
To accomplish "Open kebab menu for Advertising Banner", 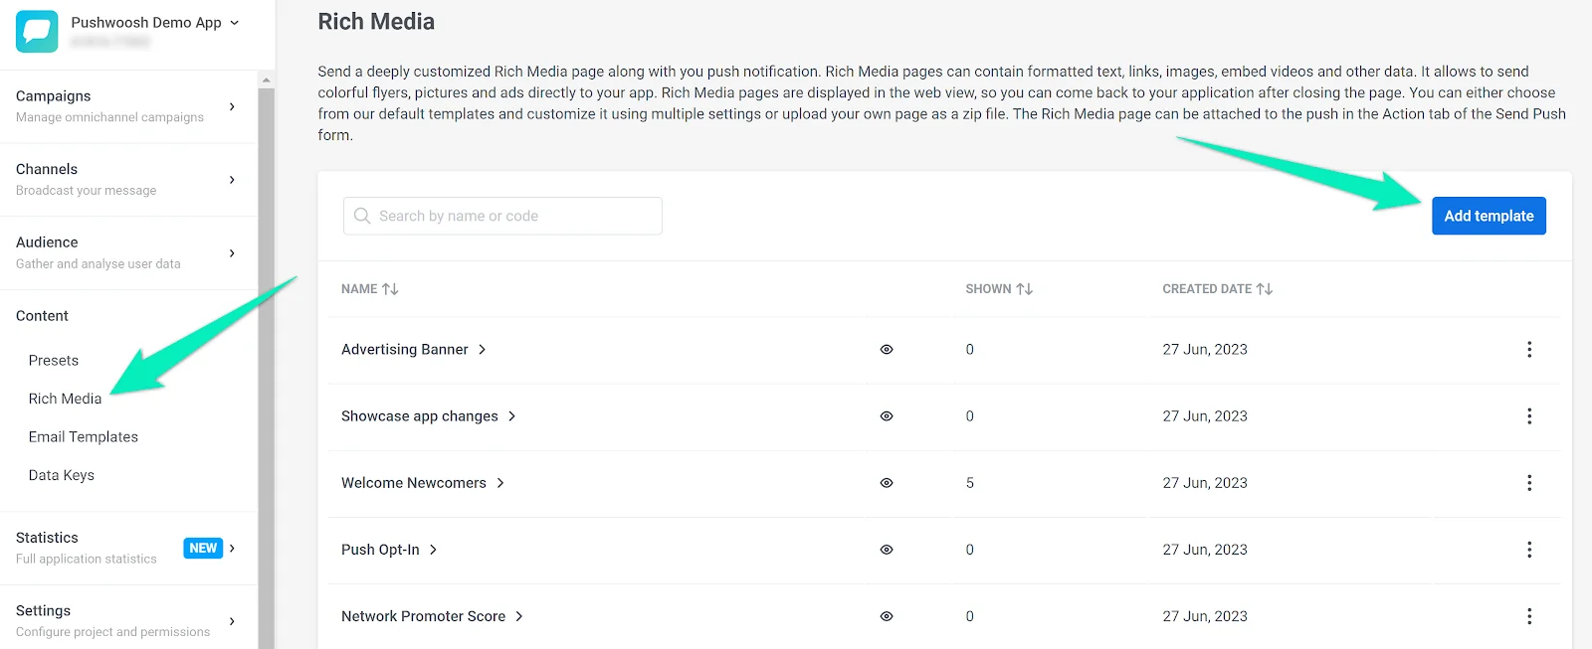I will click(1528, 350).
